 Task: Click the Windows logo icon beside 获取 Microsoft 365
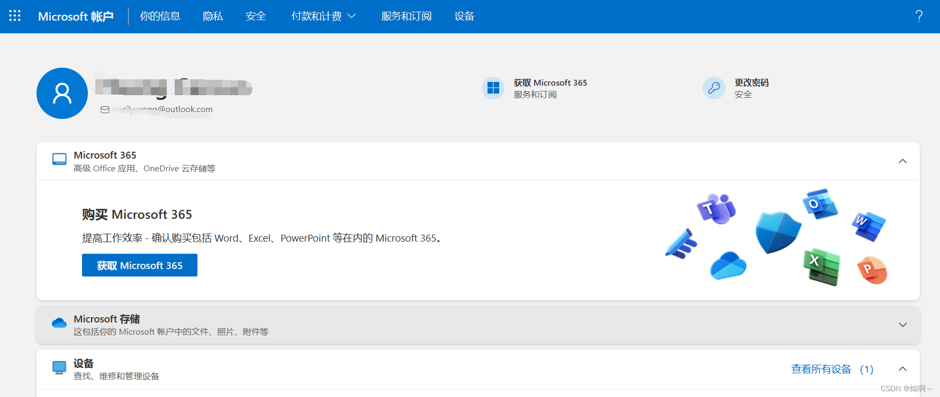click(x=493, y=88)
